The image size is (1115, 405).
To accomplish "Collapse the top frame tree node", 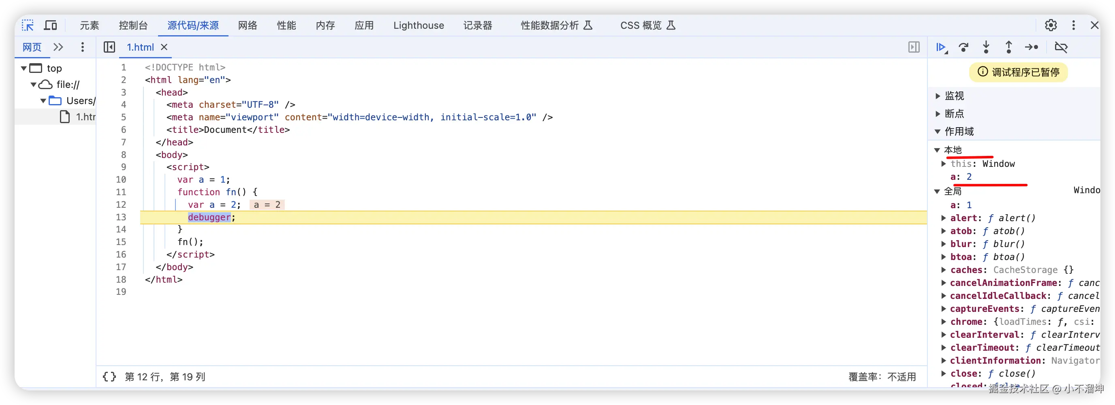I will click(24, 68).
